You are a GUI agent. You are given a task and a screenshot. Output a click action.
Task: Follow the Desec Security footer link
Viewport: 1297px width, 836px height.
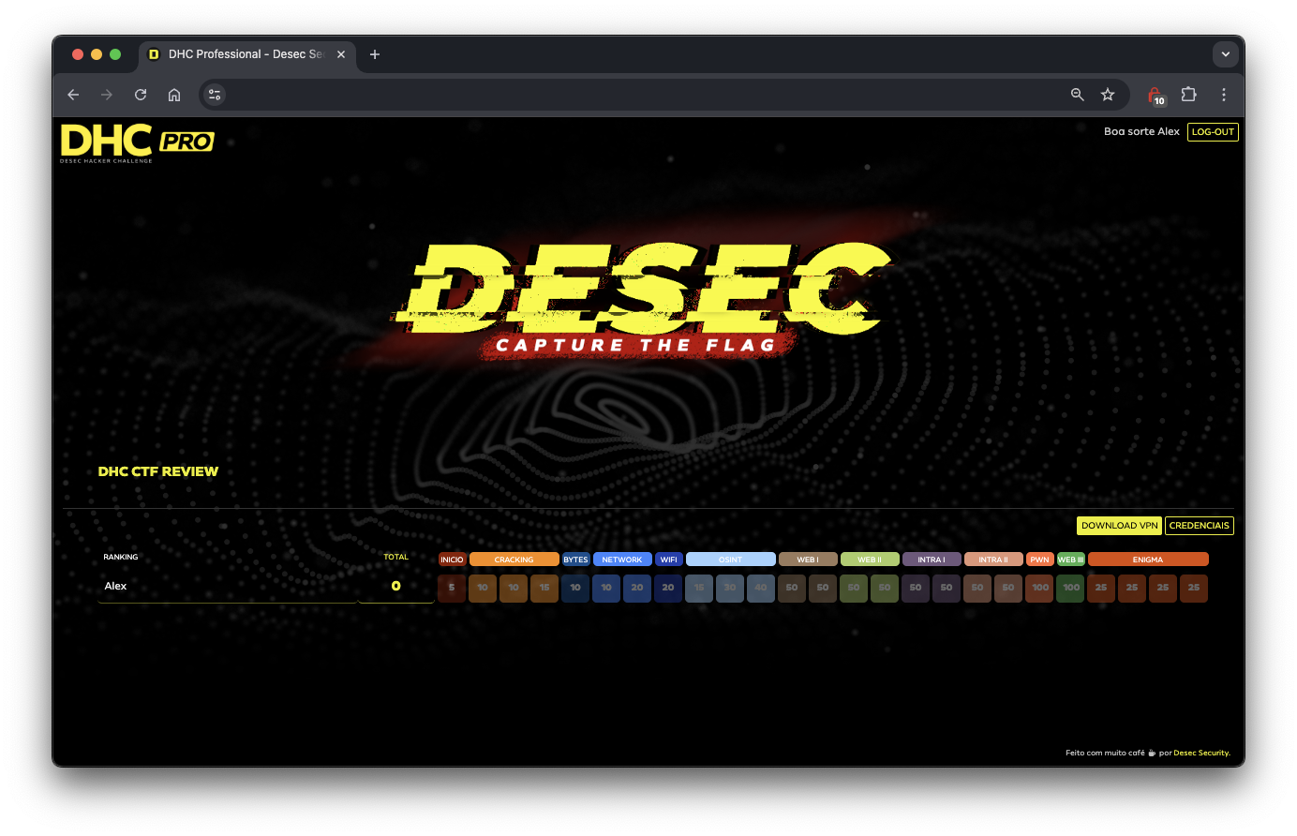pyautogui.click(x=1201, y=753)
